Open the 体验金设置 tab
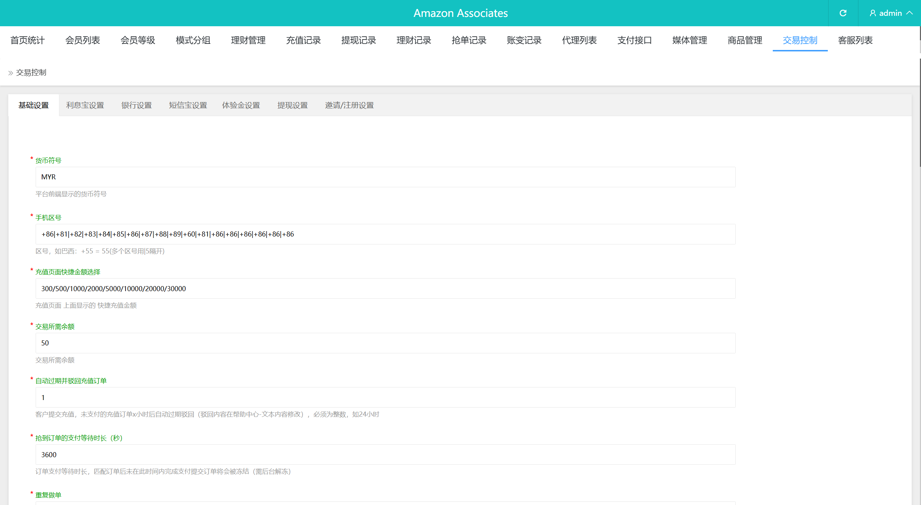 coord(241,105)
